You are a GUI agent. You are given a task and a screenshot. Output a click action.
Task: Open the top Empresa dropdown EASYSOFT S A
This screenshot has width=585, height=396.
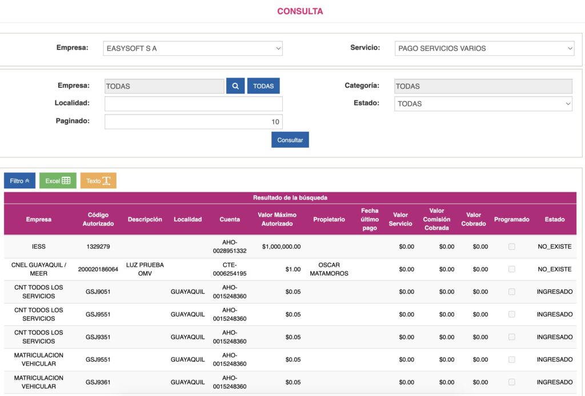[193, 49]
